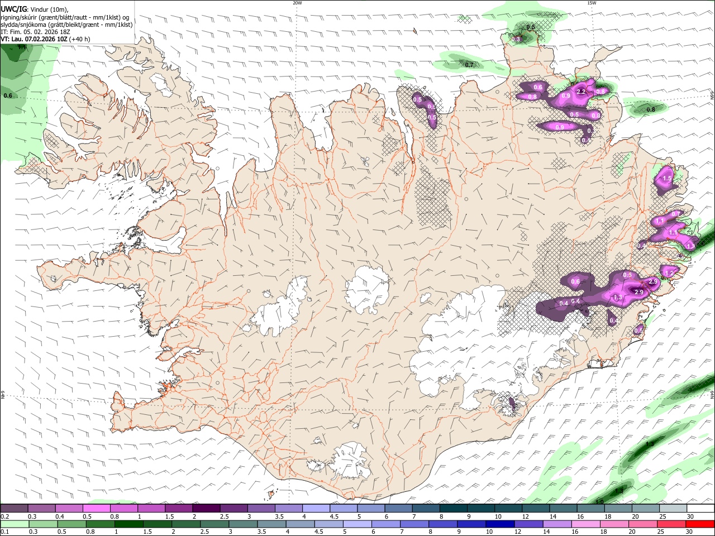
Task: Select the dark mauve swatch above the 0.2 label
Action: click(x=14, y=509)
